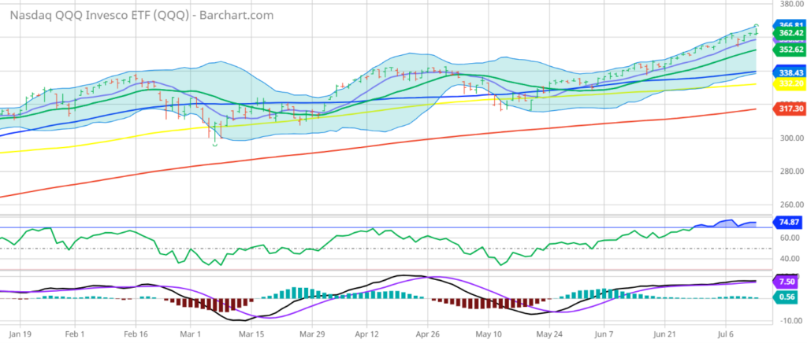
Task: Select the Apr 12 date label
Action: 367,334
